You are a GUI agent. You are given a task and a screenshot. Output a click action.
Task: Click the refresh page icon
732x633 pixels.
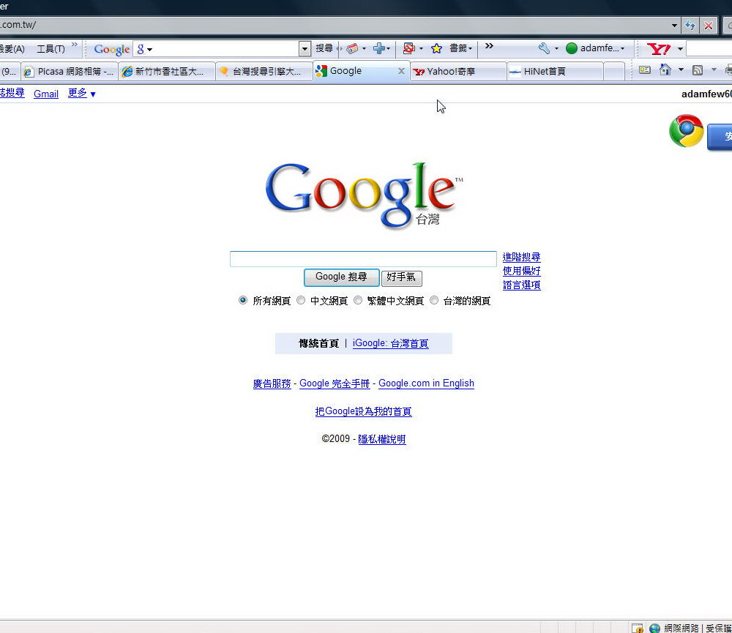(x=690, y=25)
